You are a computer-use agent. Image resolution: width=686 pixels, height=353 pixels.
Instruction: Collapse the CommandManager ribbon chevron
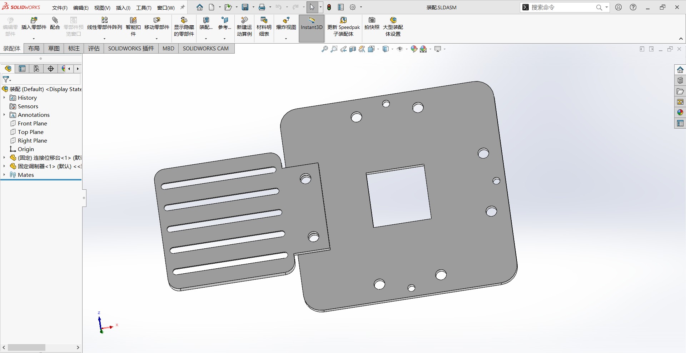tap(681, 39)
